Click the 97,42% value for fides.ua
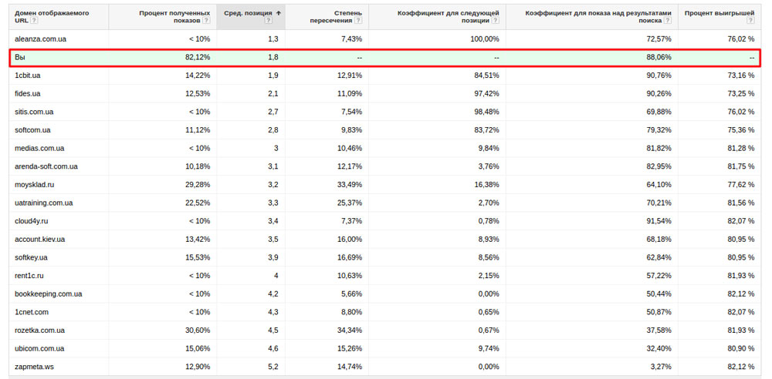Viewport: 772px width, 379px height. [x=487, y=94]
